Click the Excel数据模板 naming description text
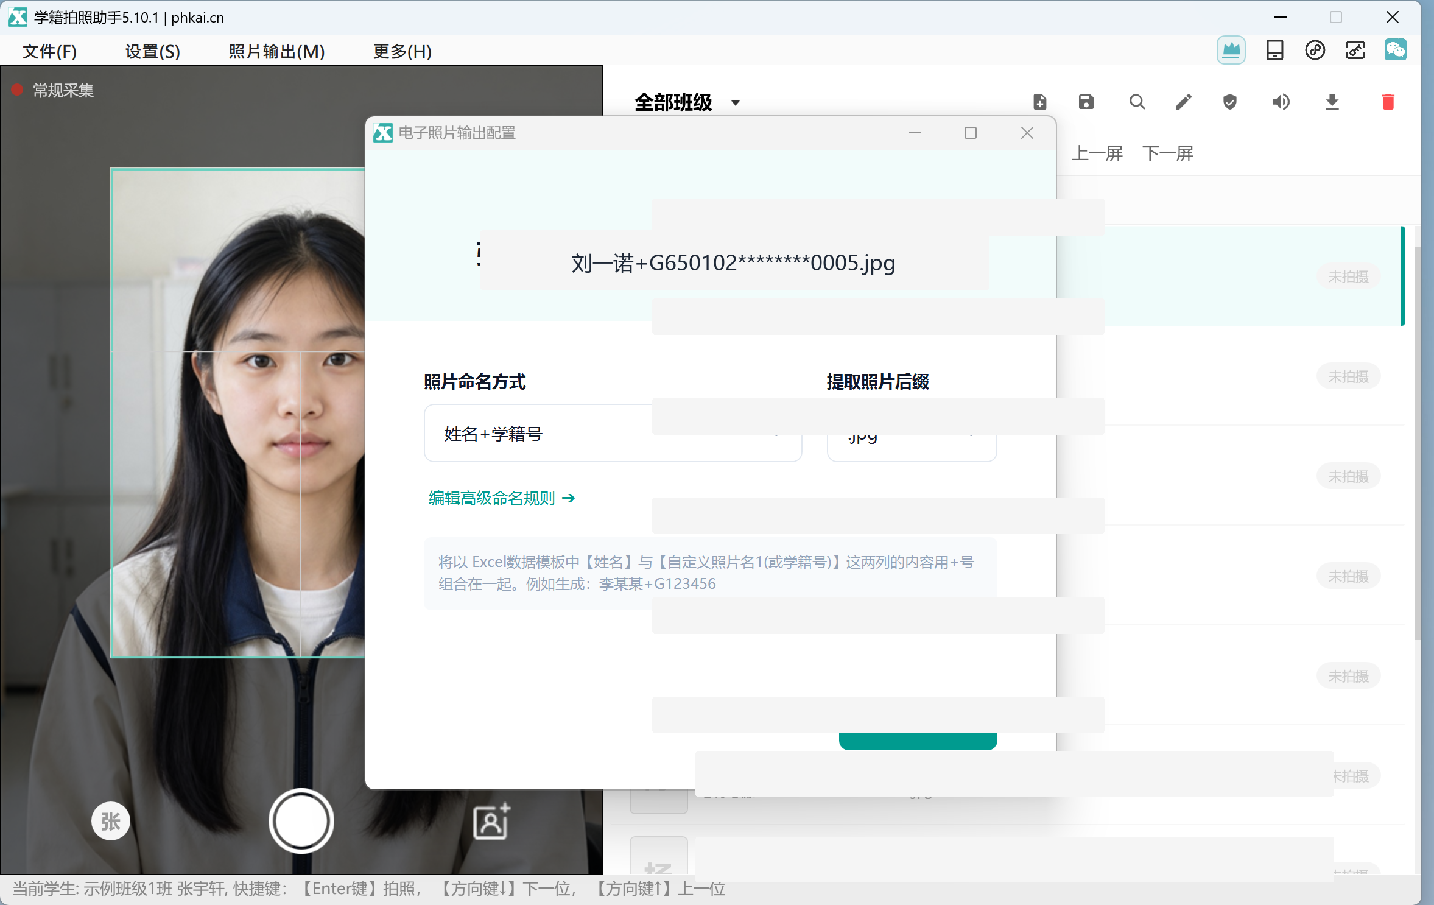 [706, 572]
